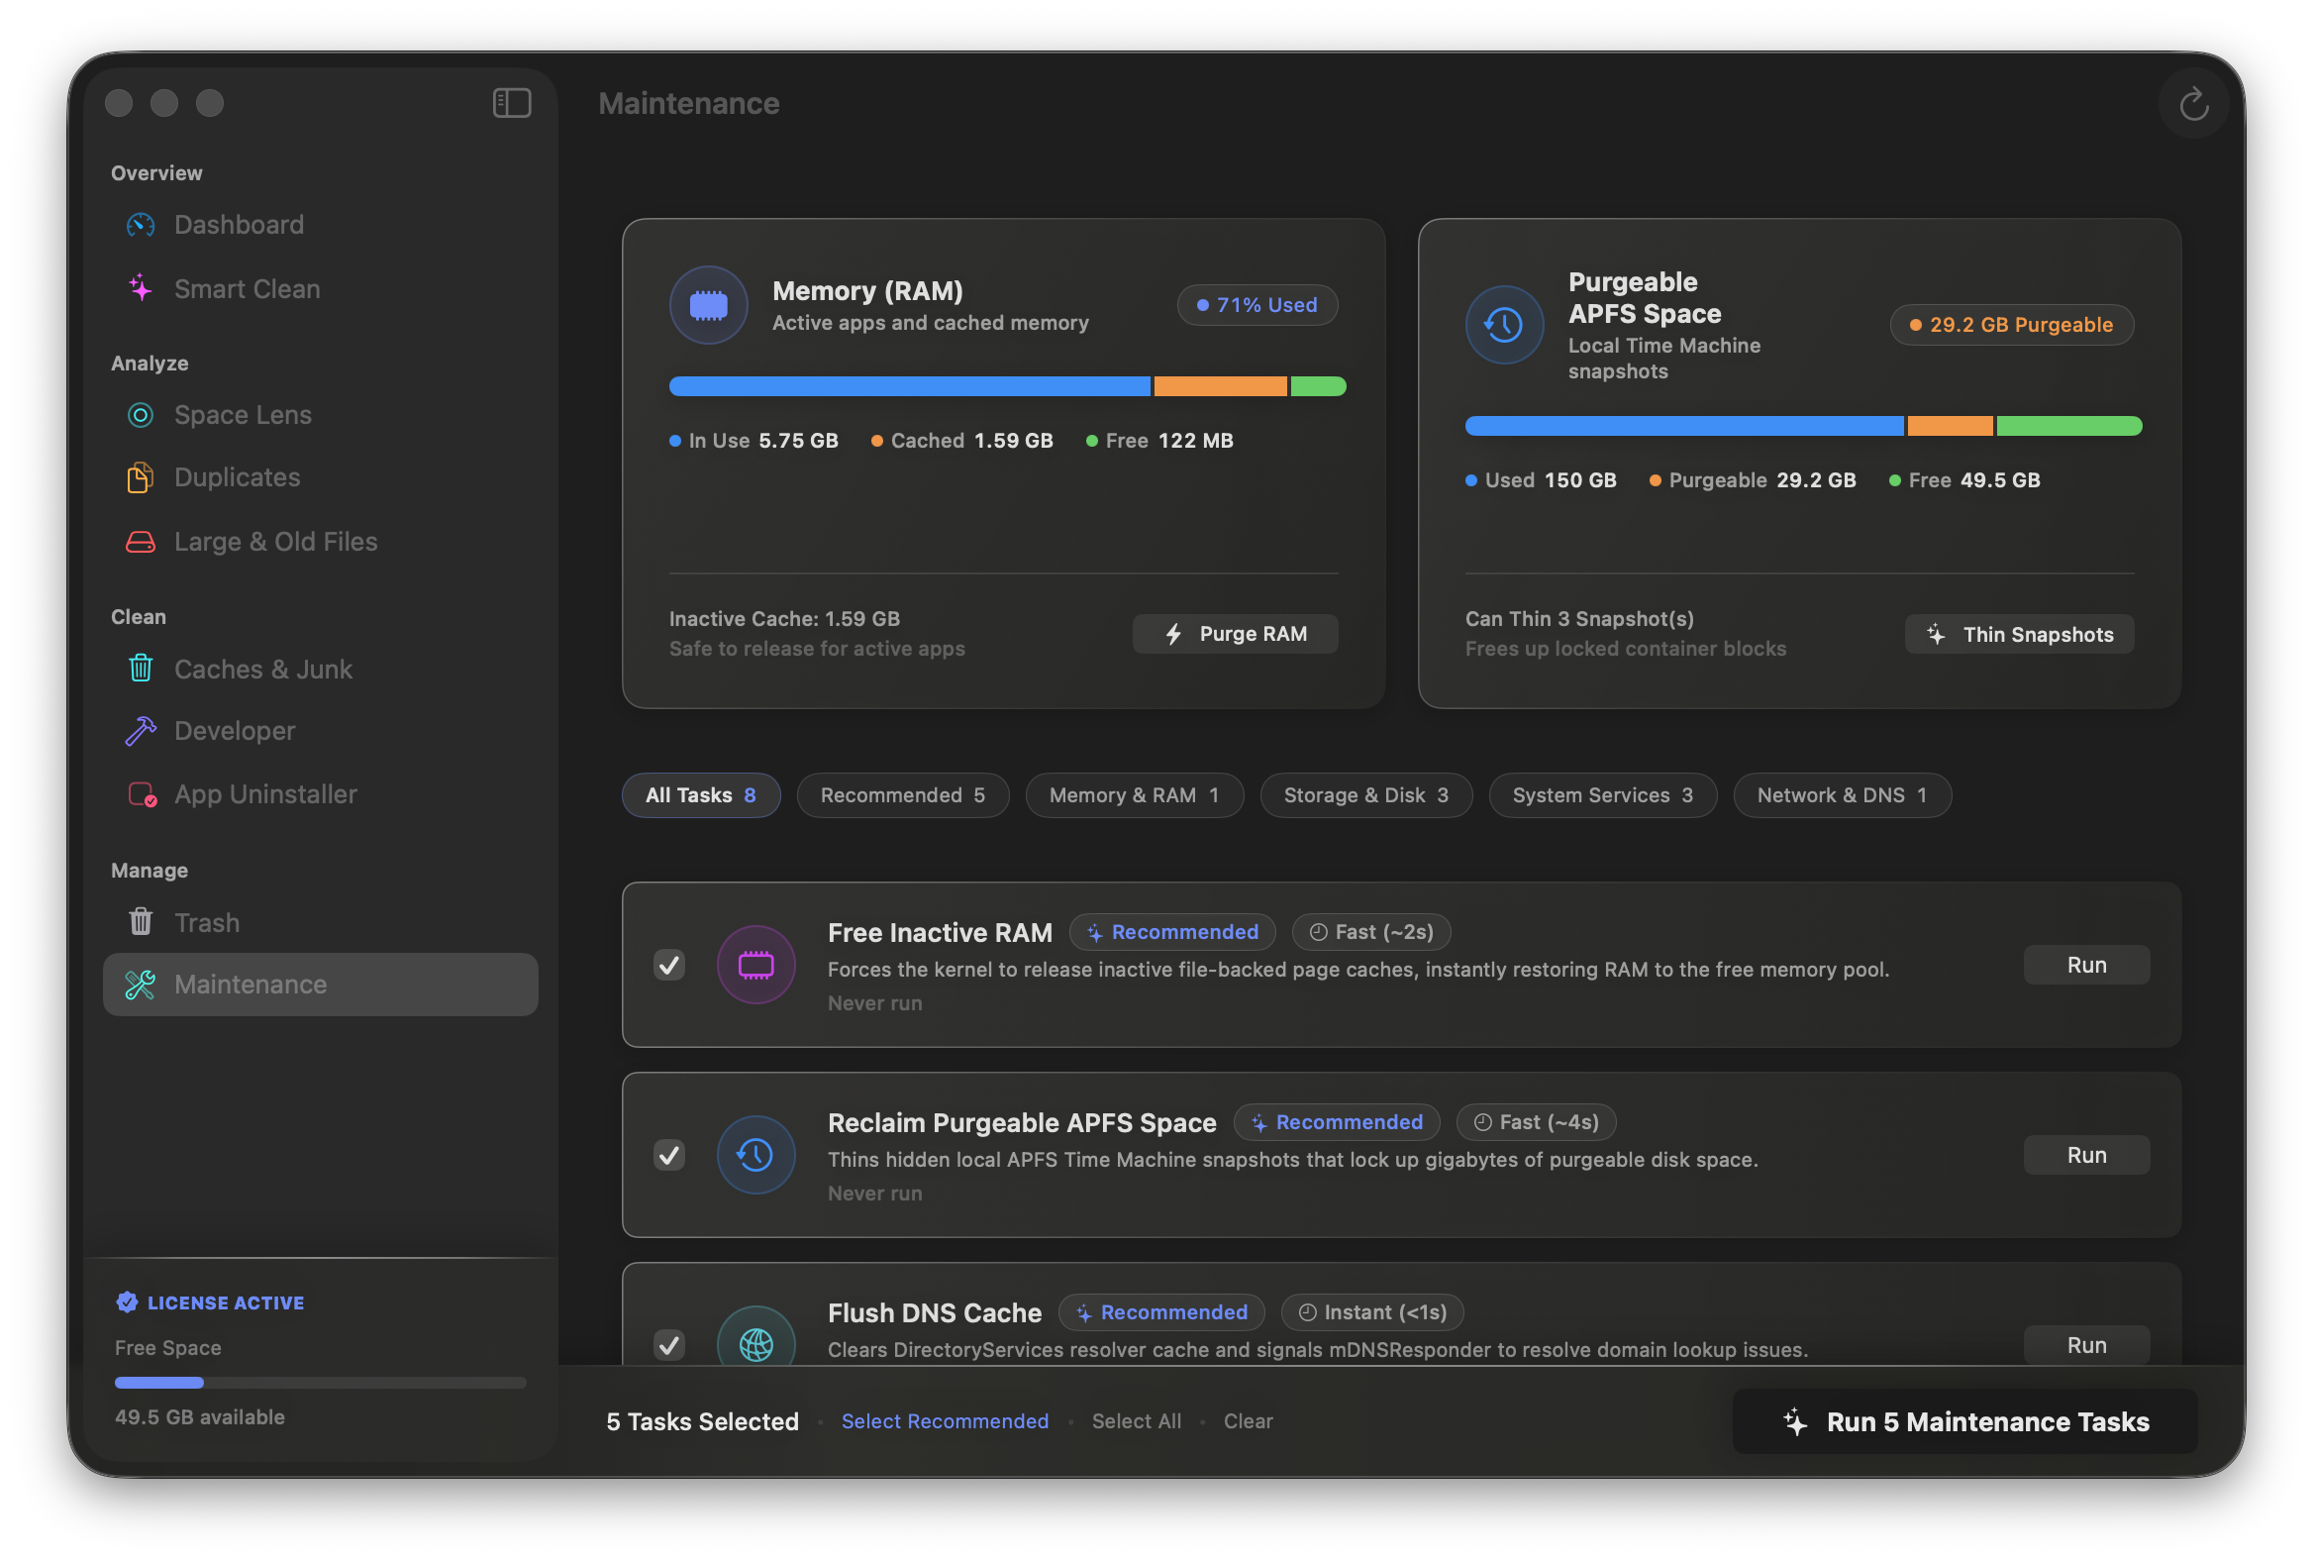Screen dimensions: 2313x1561
Task: Uncheck the Free Inactive RAM checkbox
Action: coord(669,965)
